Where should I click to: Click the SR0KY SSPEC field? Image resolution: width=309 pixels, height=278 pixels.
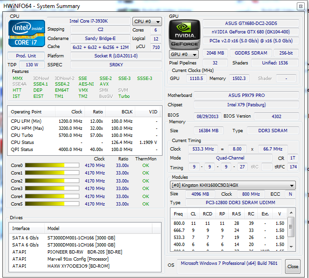[116, 65]
